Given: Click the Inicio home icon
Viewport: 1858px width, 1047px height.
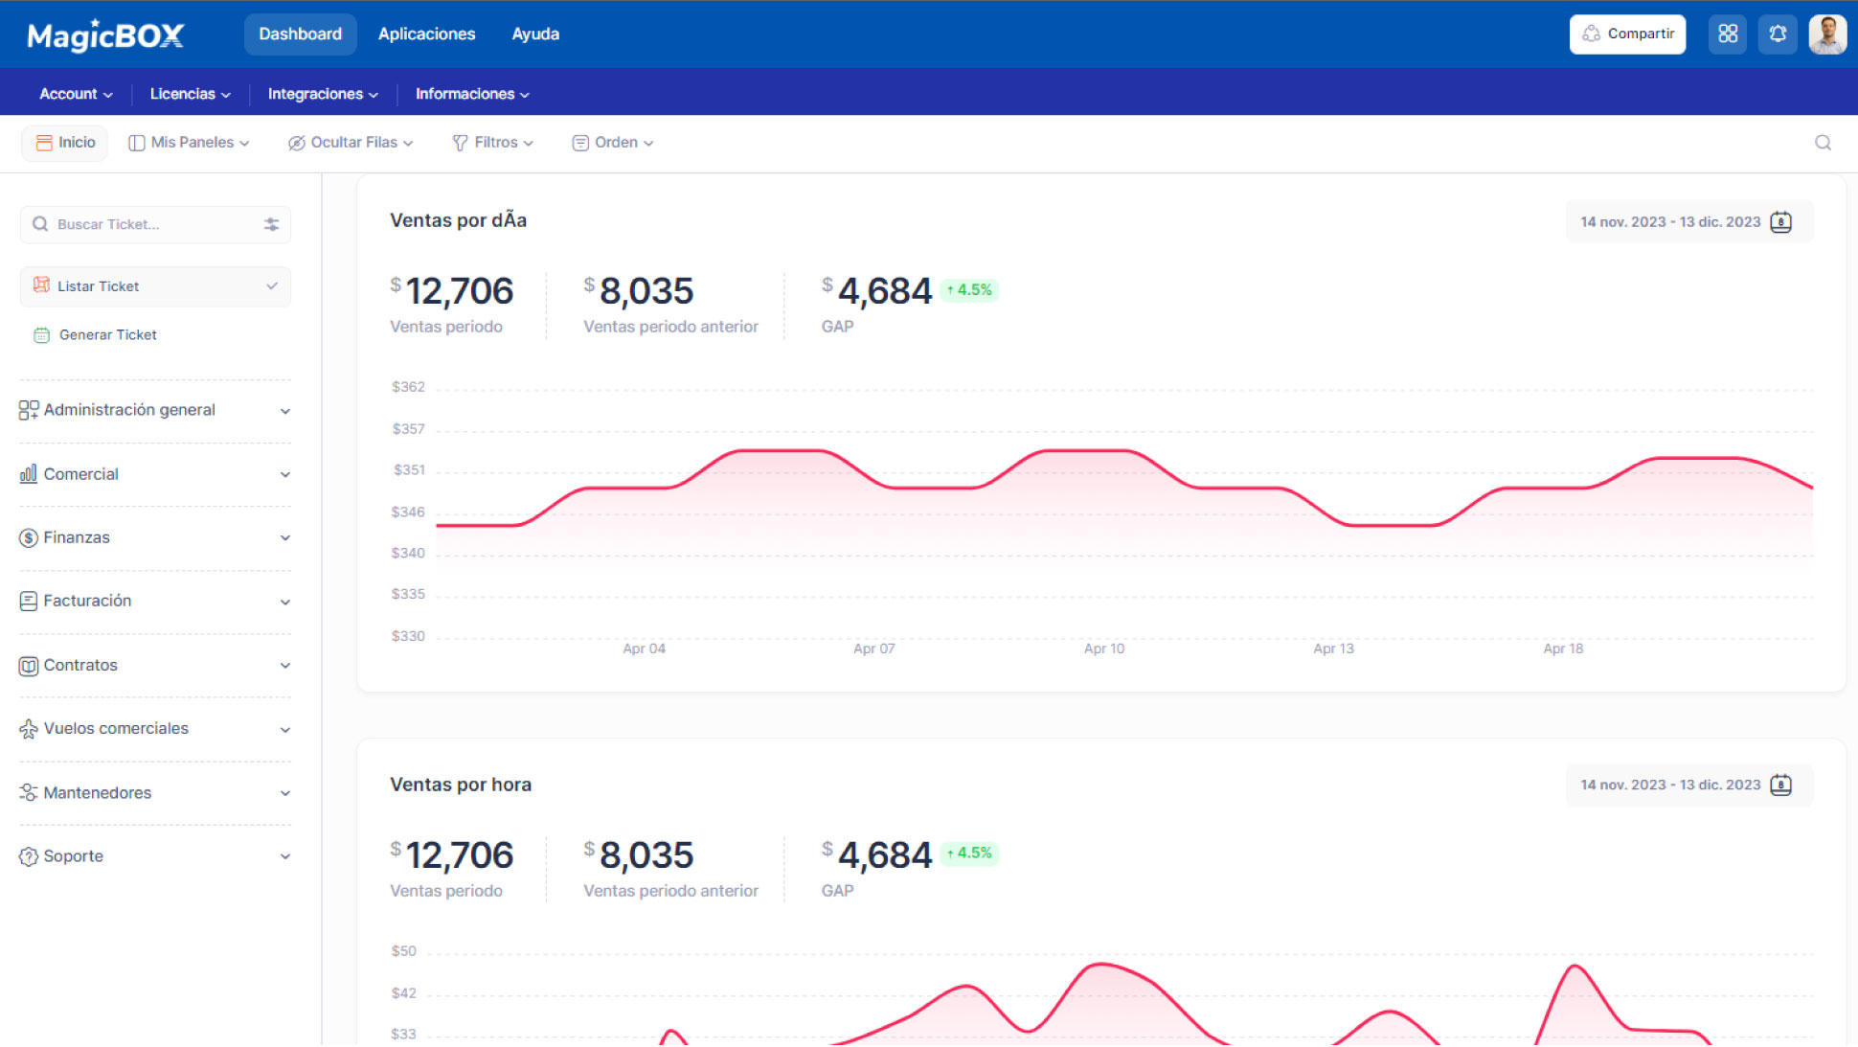Looking at the screenshot, I should click(x=44, y=143).
